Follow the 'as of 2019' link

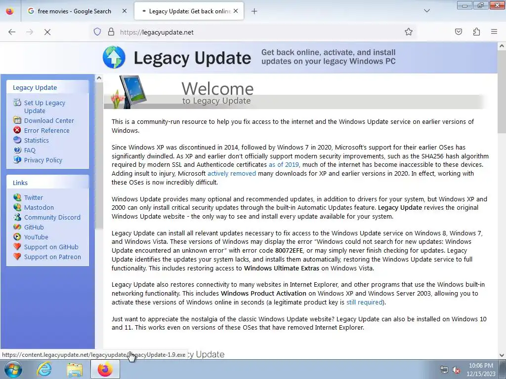coord(284,165)
